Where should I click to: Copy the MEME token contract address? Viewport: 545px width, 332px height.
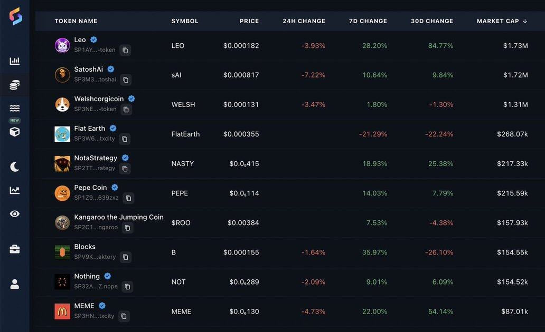124,316
